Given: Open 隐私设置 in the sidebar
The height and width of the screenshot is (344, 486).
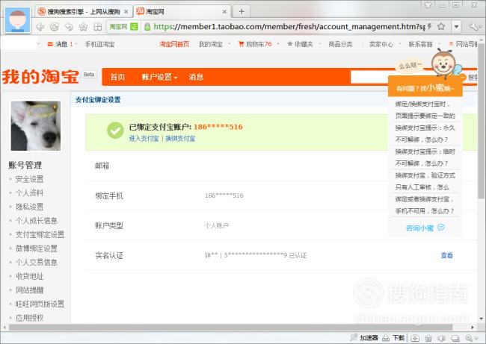Looking at the screenshot, I should [29, 207].
